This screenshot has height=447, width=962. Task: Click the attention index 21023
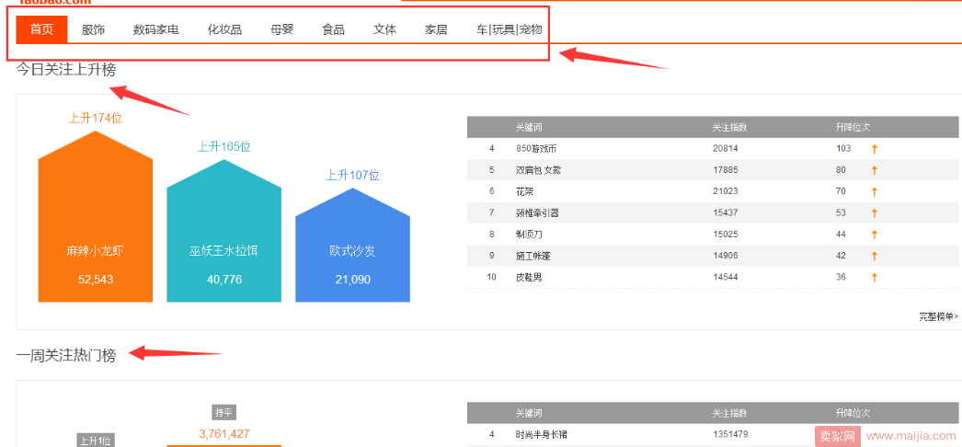tap(726, 191)
